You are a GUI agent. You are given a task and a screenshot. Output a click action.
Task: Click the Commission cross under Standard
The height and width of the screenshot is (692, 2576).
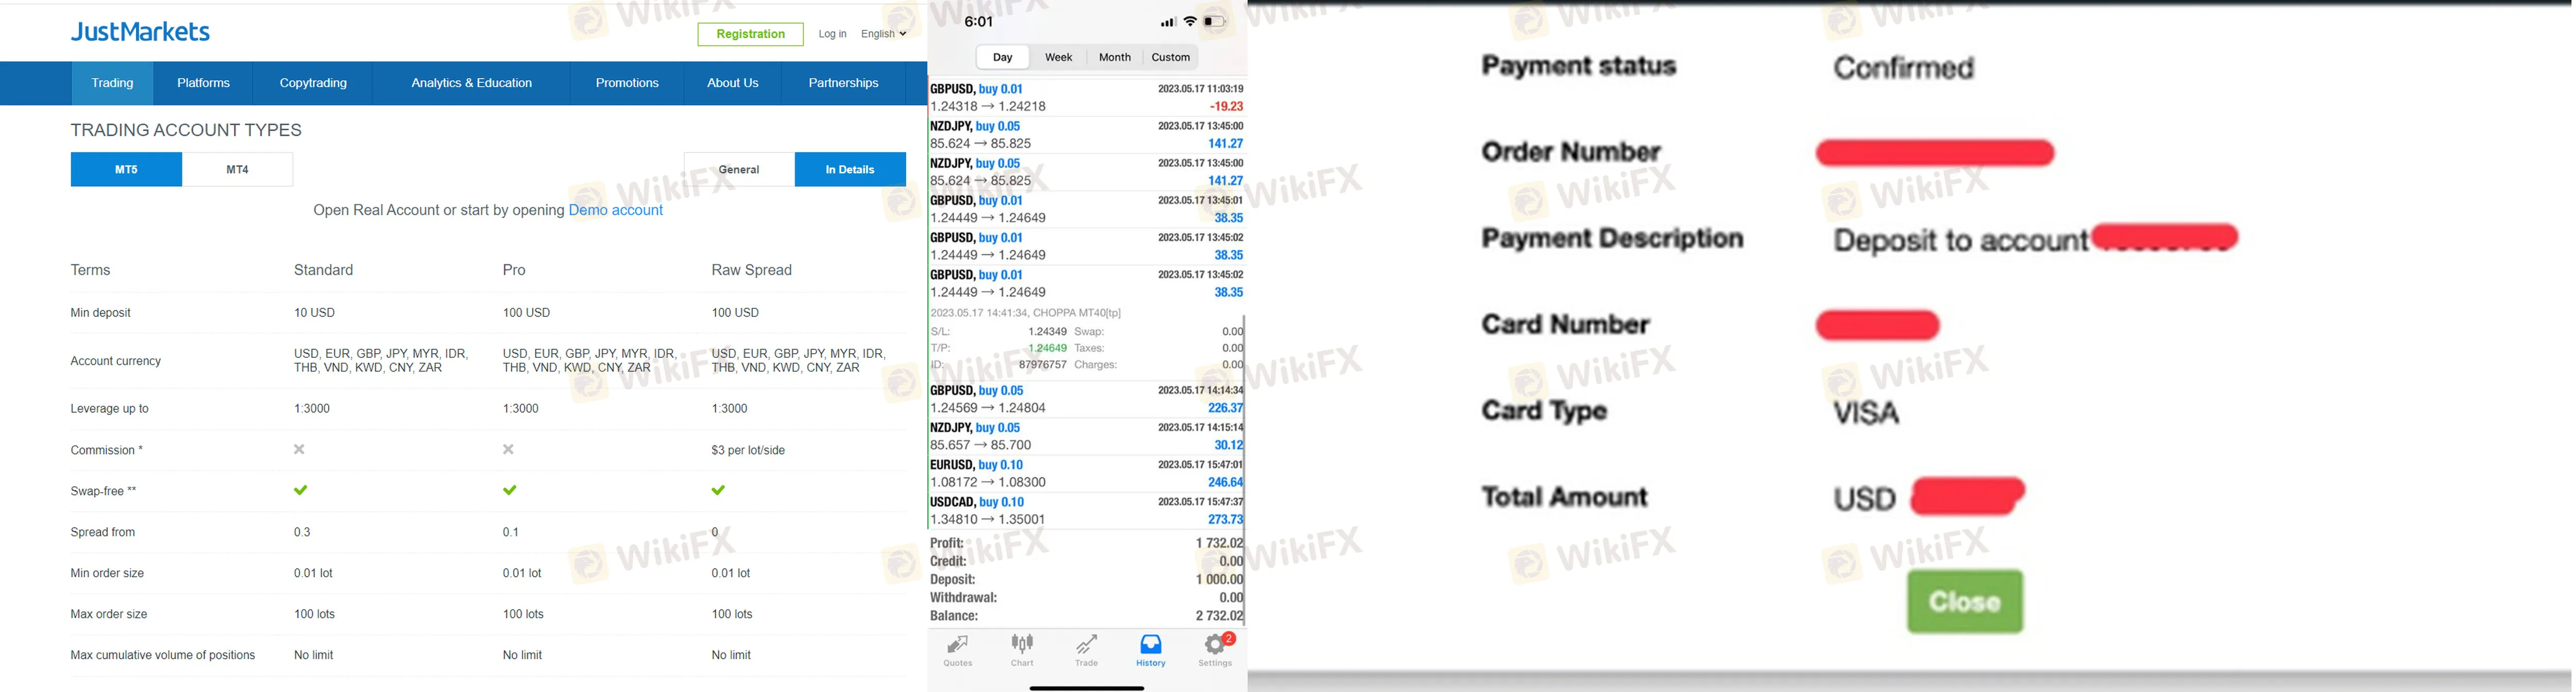(x=299, y=450)
